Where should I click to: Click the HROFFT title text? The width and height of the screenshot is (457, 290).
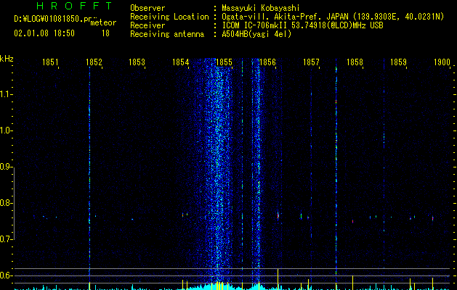74,6
